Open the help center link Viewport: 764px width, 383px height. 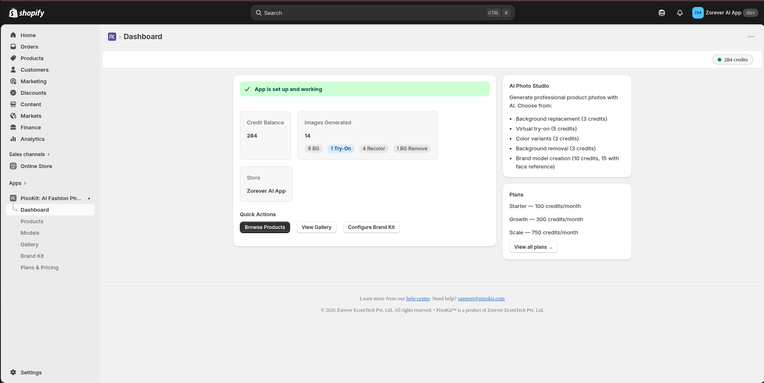(418, 299)
